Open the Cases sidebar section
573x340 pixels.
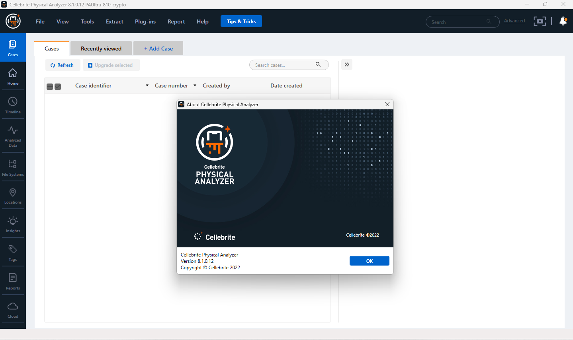tap(13, 47)
